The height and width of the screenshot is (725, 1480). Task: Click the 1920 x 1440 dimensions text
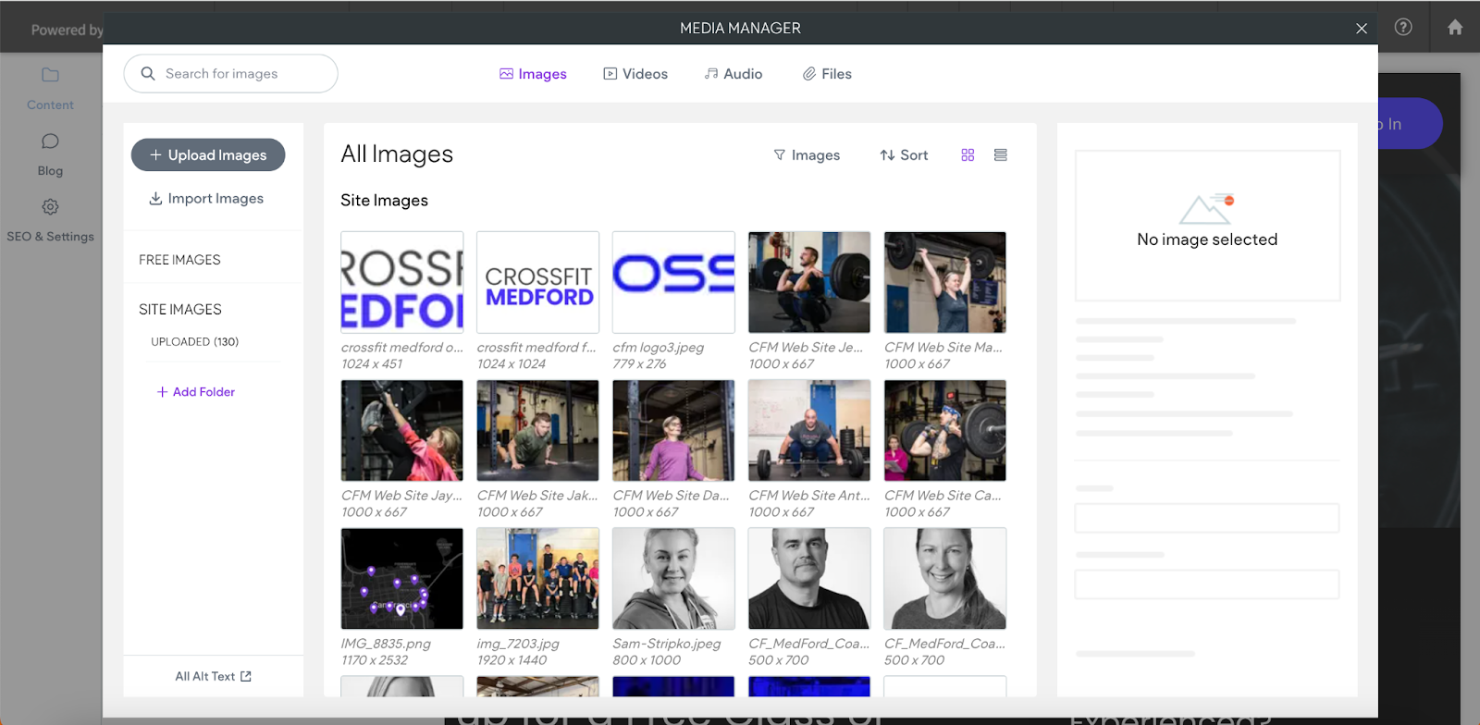(512, 660)
